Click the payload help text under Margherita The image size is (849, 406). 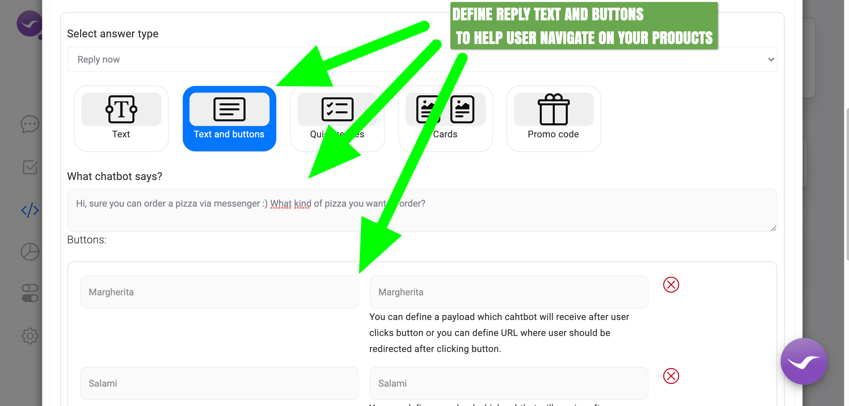tap(499, 333)
